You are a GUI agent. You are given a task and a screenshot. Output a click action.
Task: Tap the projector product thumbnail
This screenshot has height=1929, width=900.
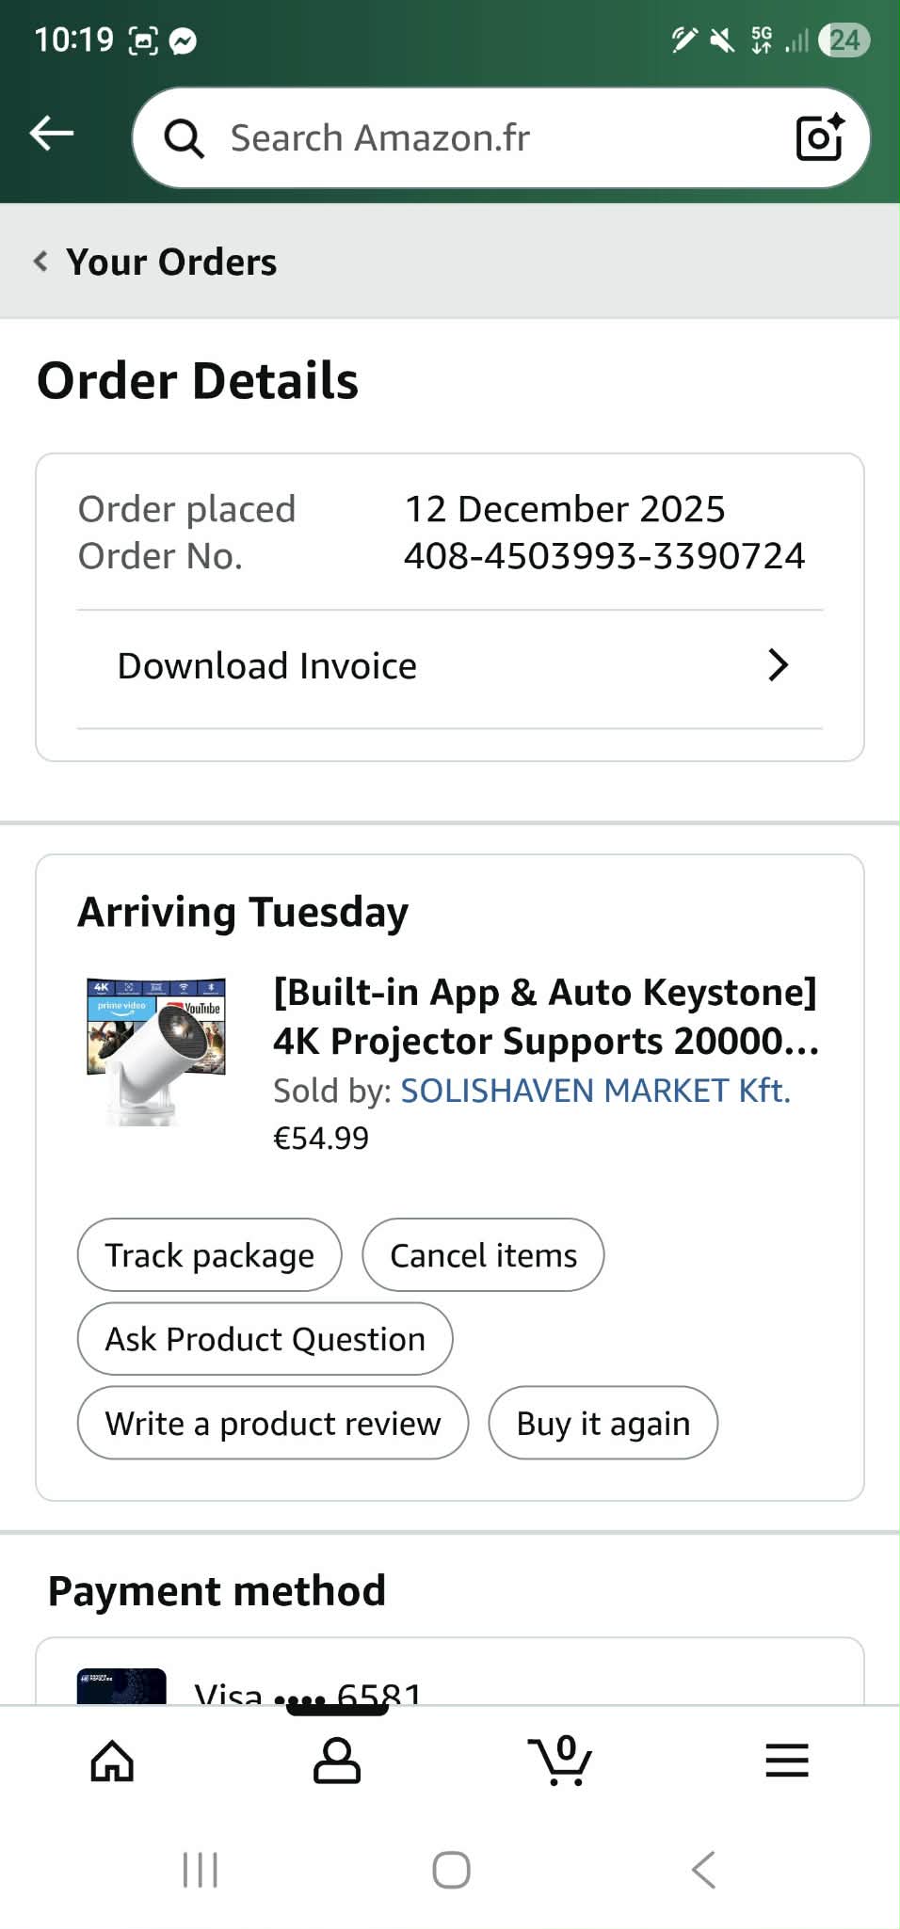[x=156, y=1051]
